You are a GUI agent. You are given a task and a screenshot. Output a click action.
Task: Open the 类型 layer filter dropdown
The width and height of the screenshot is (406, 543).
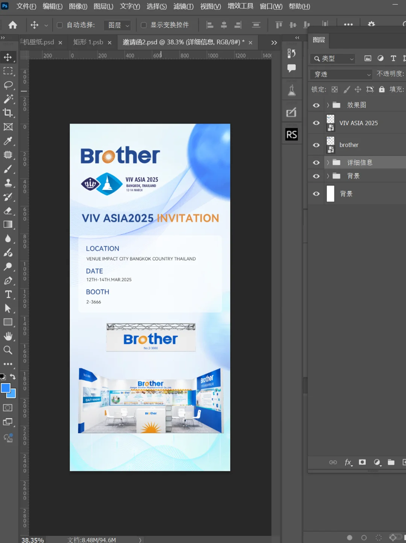[333, 58]
